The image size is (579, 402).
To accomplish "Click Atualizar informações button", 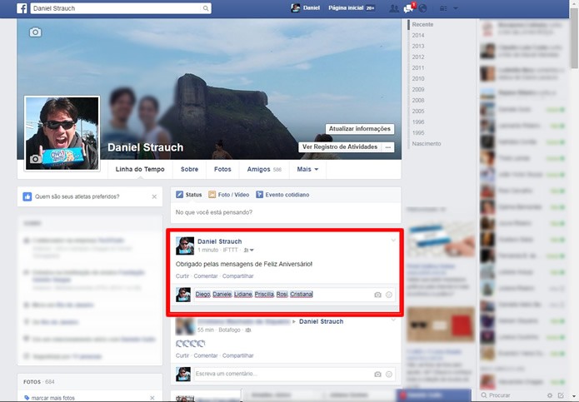I will point(360,129).
